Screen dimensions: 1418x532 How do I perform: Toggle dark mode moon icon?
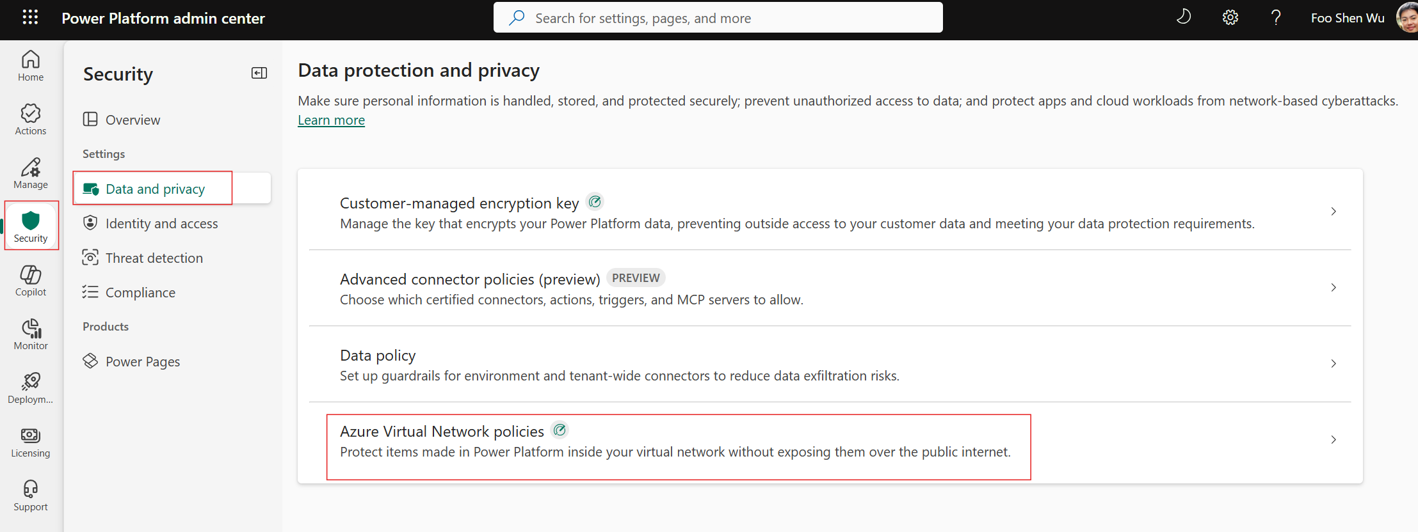[x=1184, y=17]
